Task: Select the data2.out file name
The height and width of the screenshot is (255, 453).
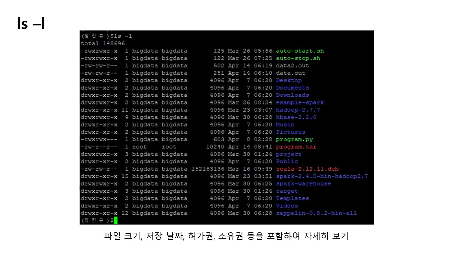Action: (x=292, y=66)
